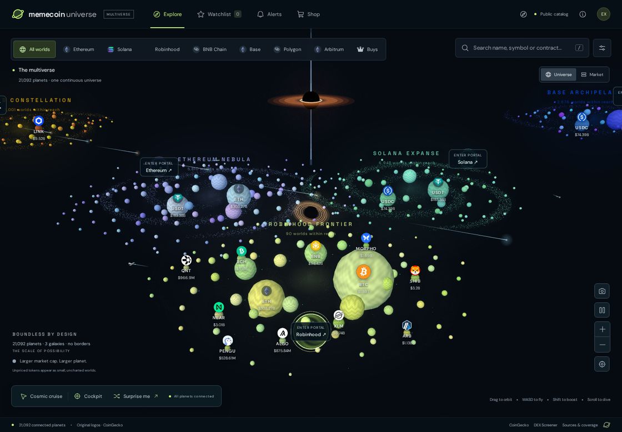Zoom out with the minus button
Image resolution: width=622 pixels, height=432 pixels.
(x=602, y=345)
